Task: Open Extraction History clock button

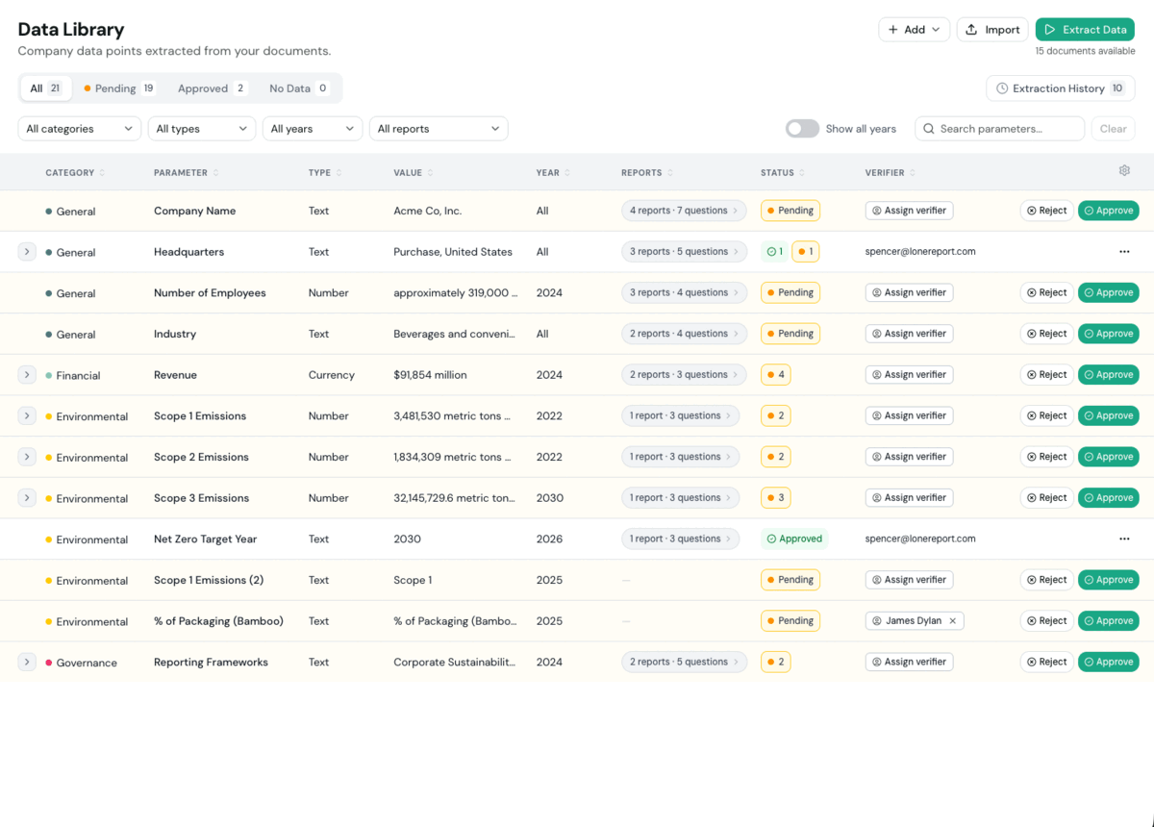Action: (x=1061, y=88)
